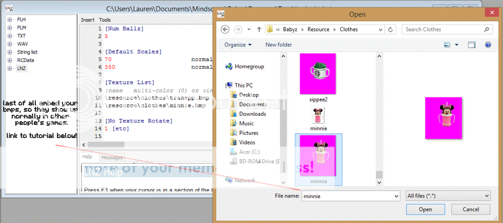Click file list scroll down arrow
The image size is (503, 223).
coord(379,182)
